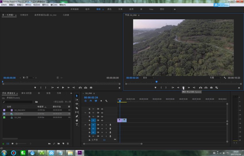The width and height of the screenshot is (244, 156).
Task: Open the 窗口(W) menu in the menu bar
Action: (54, 5)
